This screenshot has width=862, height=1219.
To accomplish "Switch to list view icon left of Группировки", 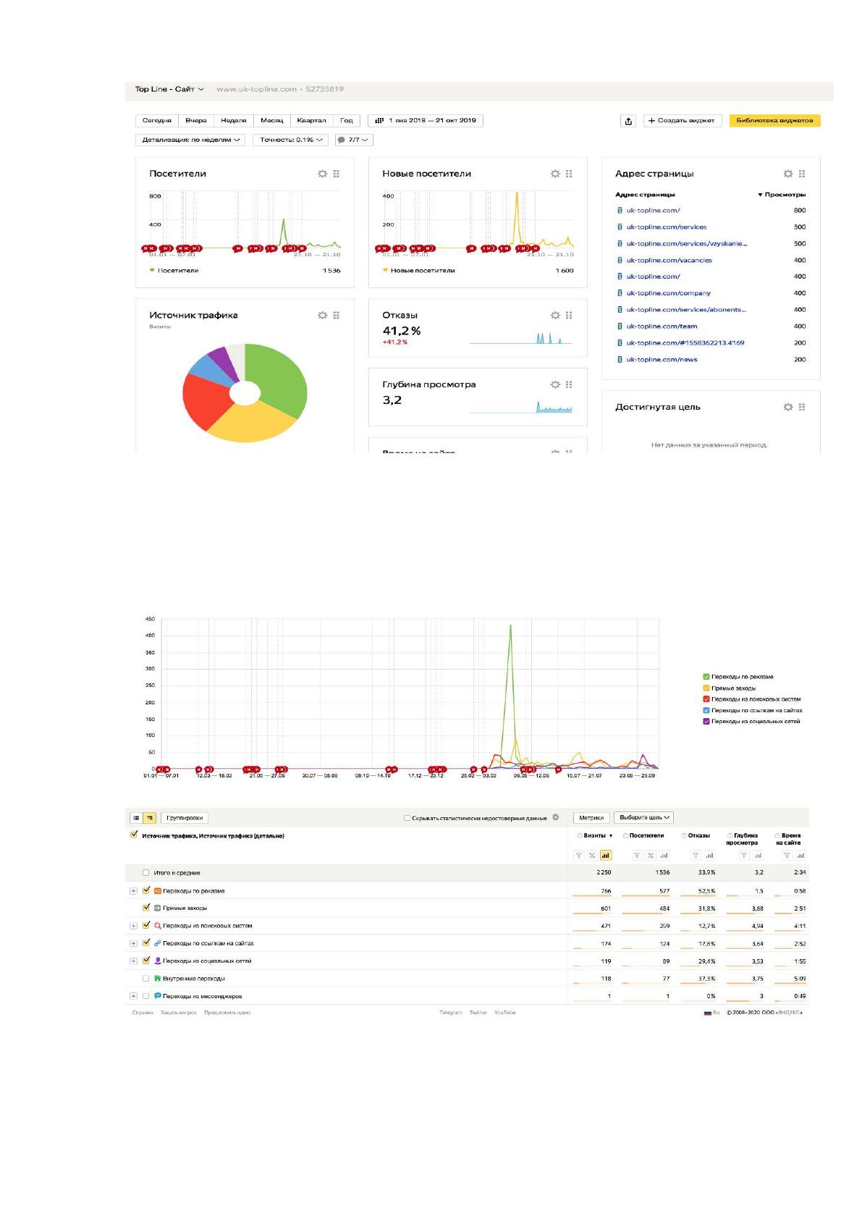I will click(136, 818).
